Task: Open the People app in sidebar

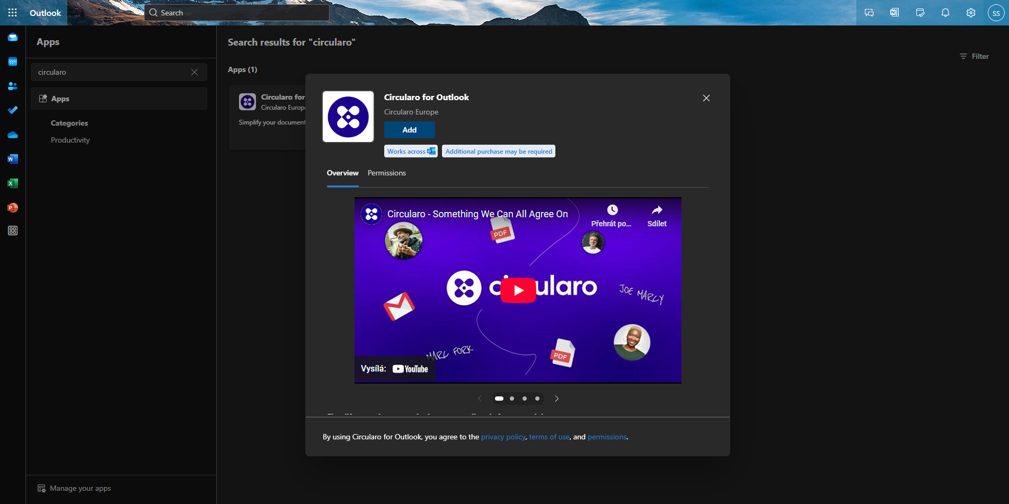Action: [12, 86]
